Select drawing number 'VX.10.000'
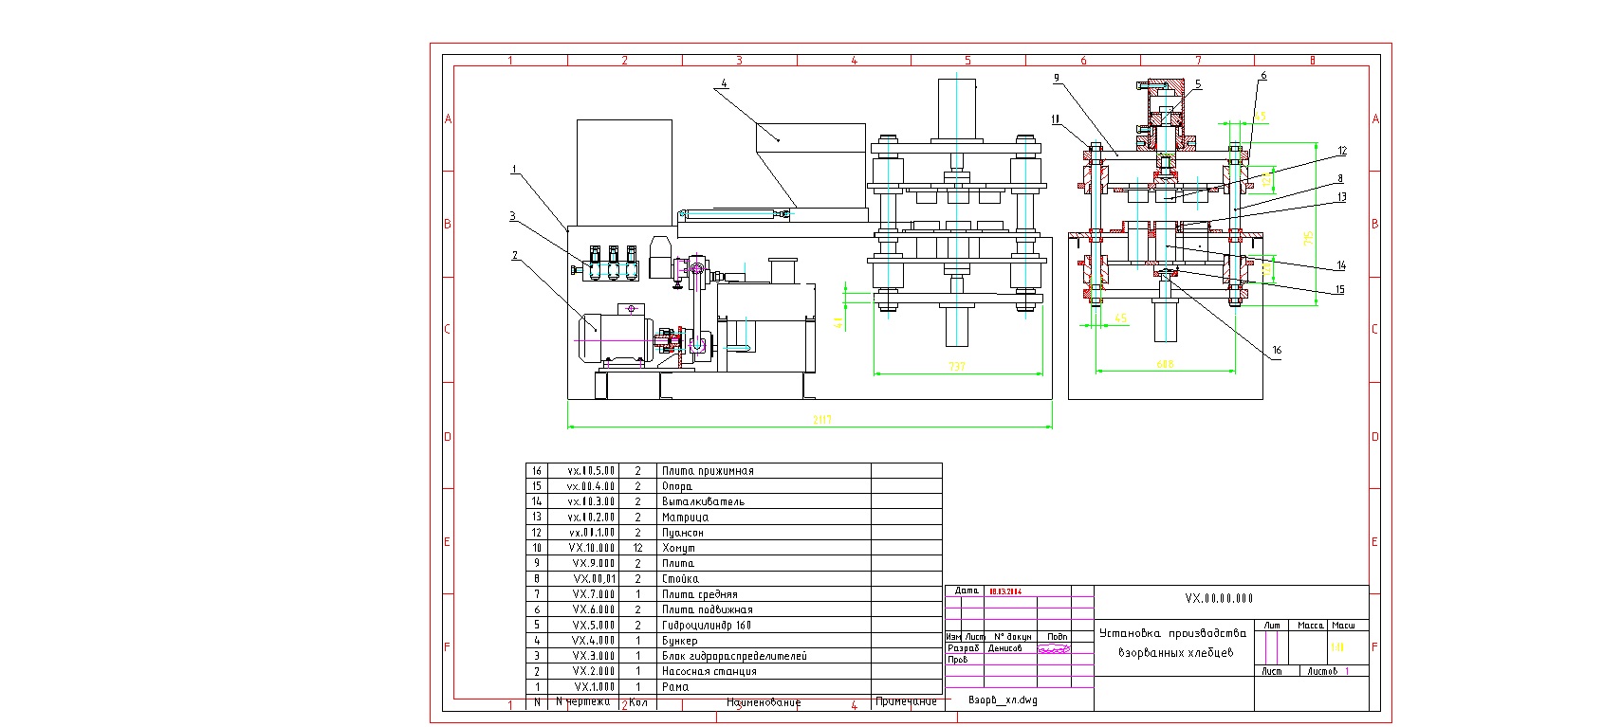 tap(592, 548)
